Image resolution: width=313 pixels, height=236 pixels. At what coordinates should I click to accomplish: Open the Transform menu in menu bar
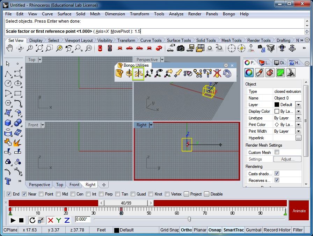click(x=139, y=14)
